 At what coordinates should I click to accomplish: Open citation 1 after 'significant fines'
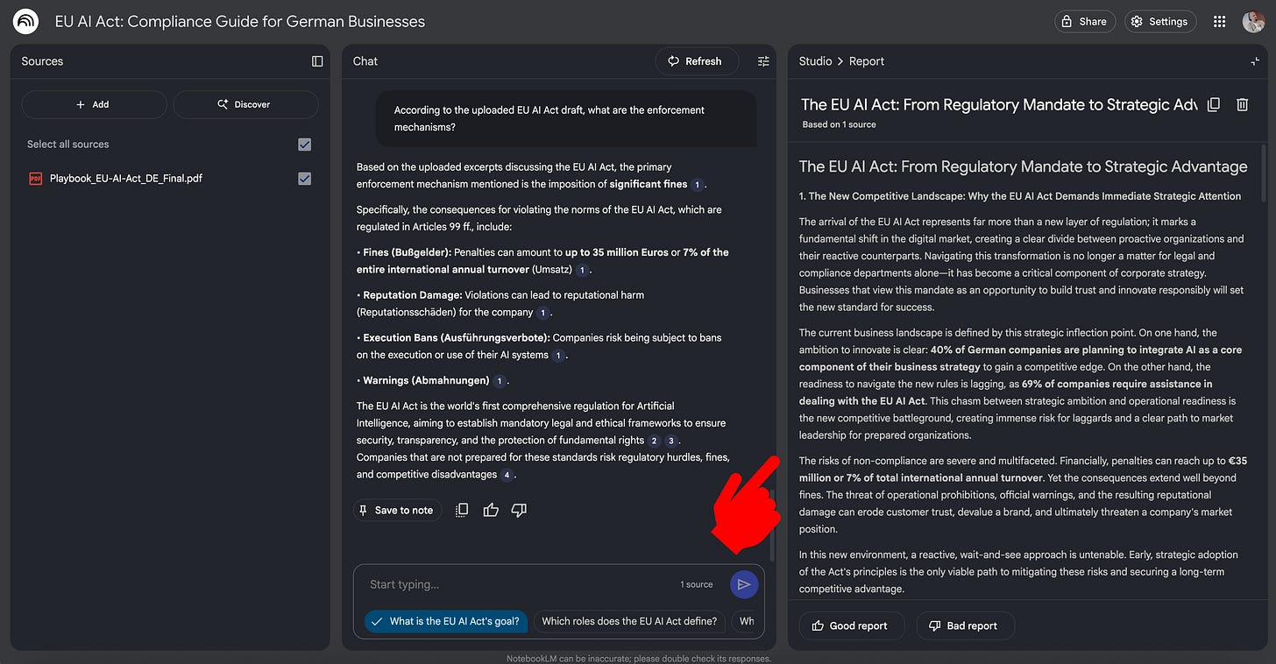[698, 185]
